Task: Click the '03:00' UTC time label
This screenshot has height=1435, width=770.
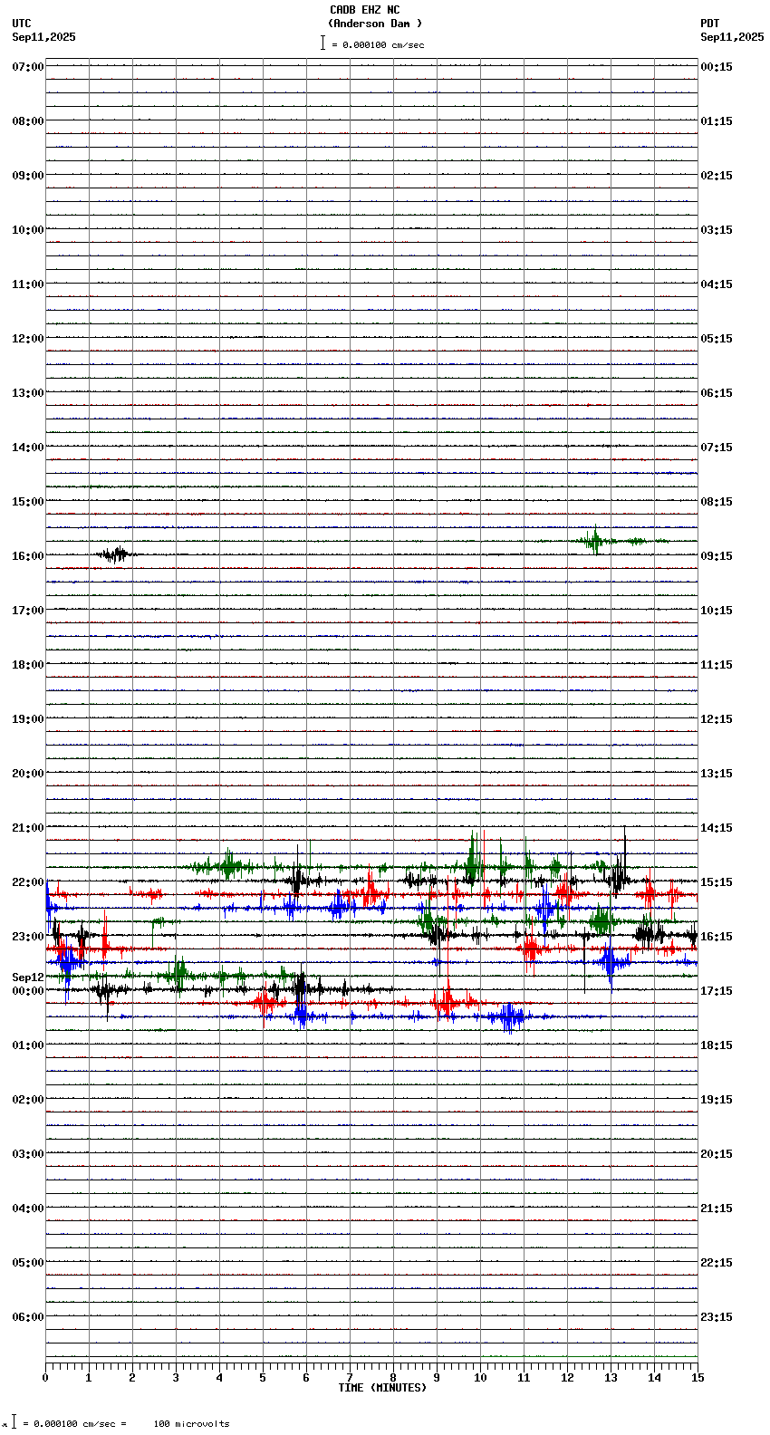Action: click(28, 1154)
